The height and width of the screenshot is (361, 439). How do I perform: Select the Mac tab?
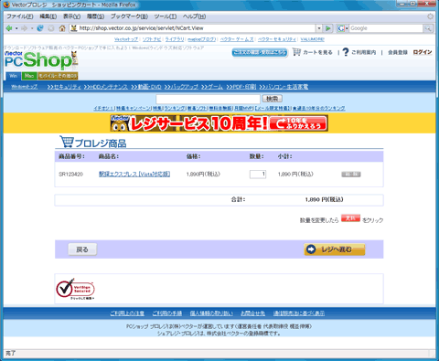click(29, 76)
